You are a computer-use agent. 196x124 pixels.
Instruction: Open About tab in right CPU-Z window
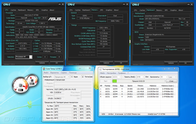coord(181,10)
